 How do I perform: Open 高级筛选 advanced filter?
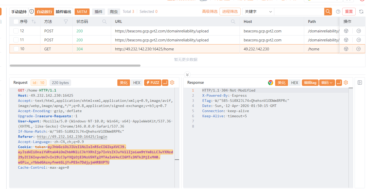point(210,12)
